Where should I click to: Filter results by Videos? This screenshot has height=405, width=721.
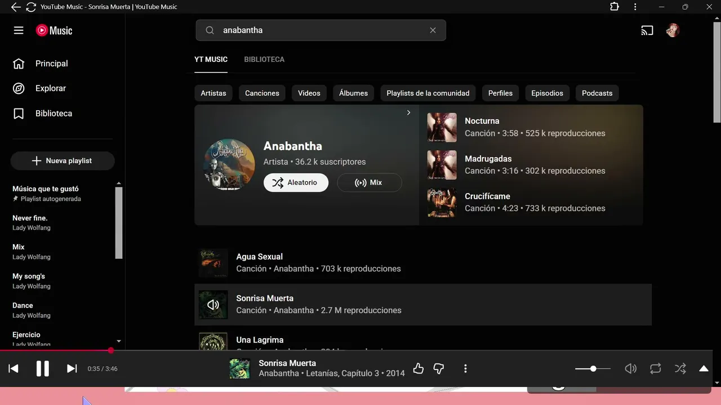(x=309, y=93)
